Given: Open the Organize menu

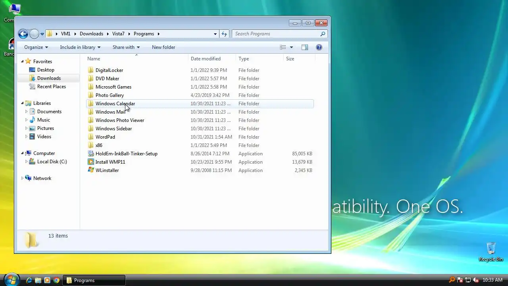Looking at the screenshot, I should click(36, 47).
